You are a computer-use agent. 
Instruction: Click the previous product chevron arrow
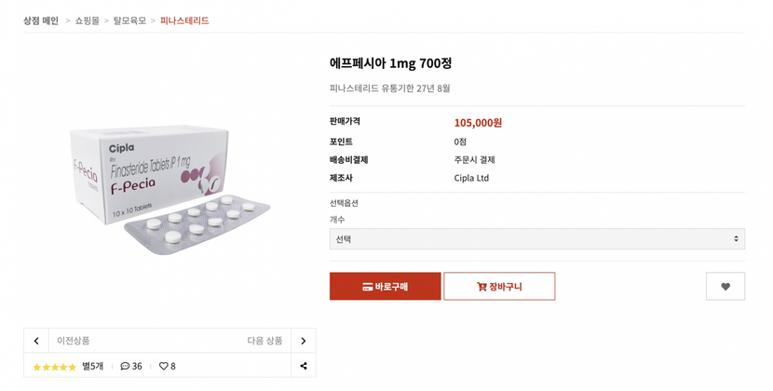coord(36,341)
